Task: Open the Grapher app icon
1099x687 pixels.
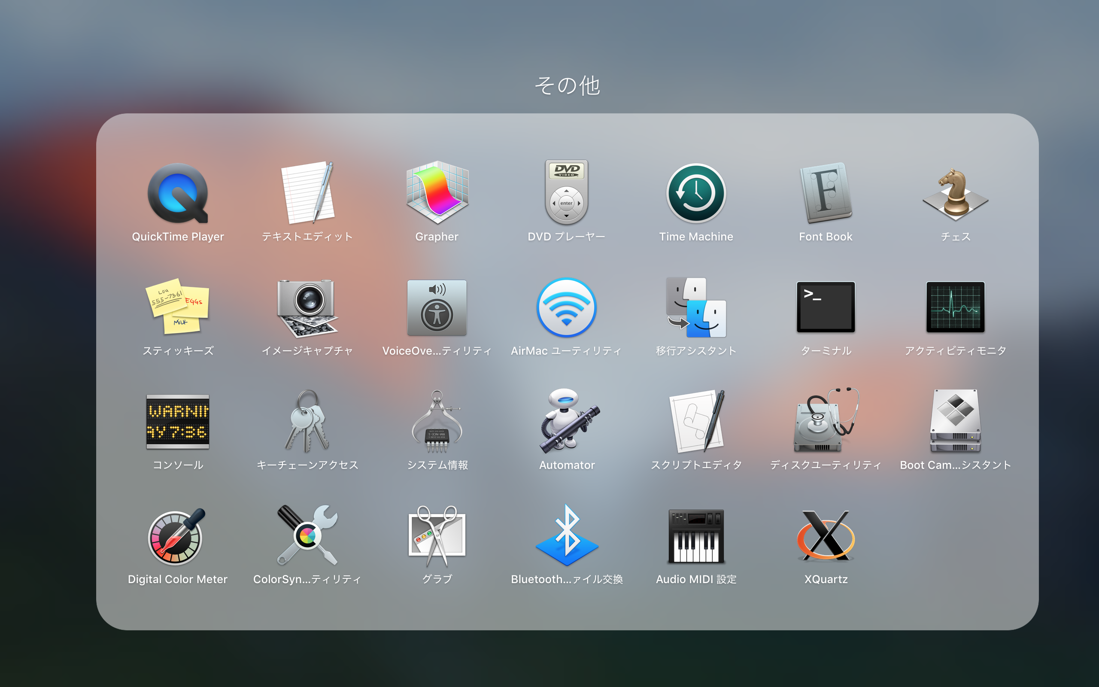Action: 437,193
